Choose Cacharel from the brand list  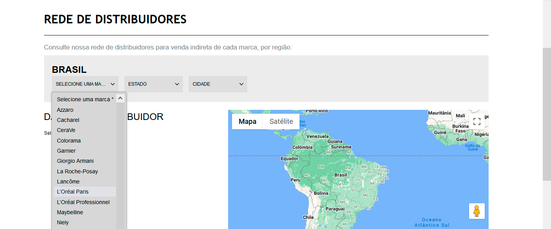(x=85, y=120)
